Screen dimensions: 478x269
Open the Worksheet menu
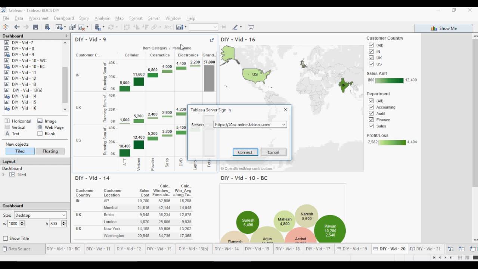tap(38, 18)
